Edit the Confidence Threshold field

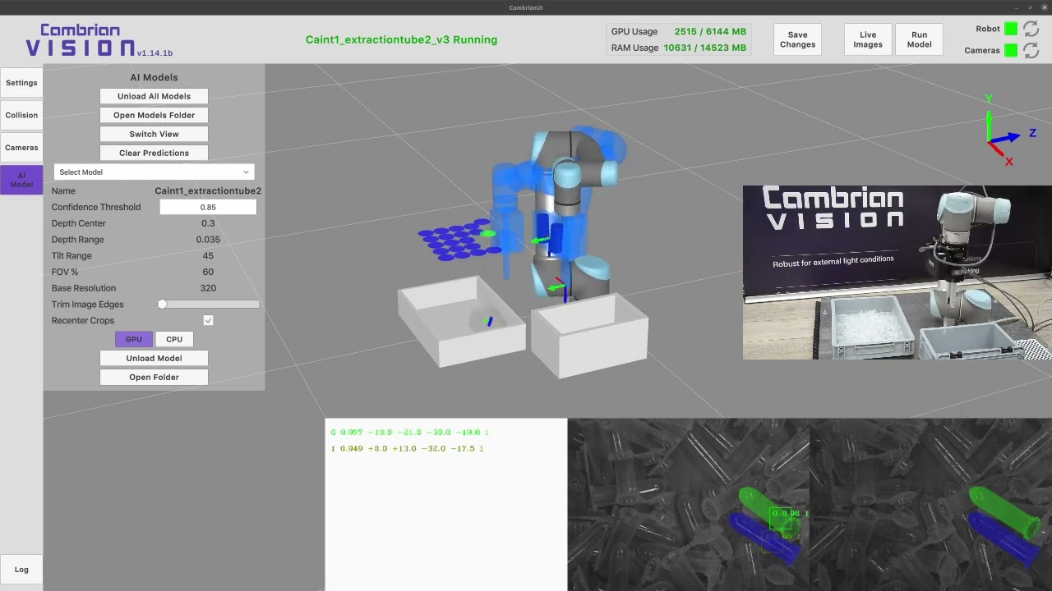[x=208, y=207]
